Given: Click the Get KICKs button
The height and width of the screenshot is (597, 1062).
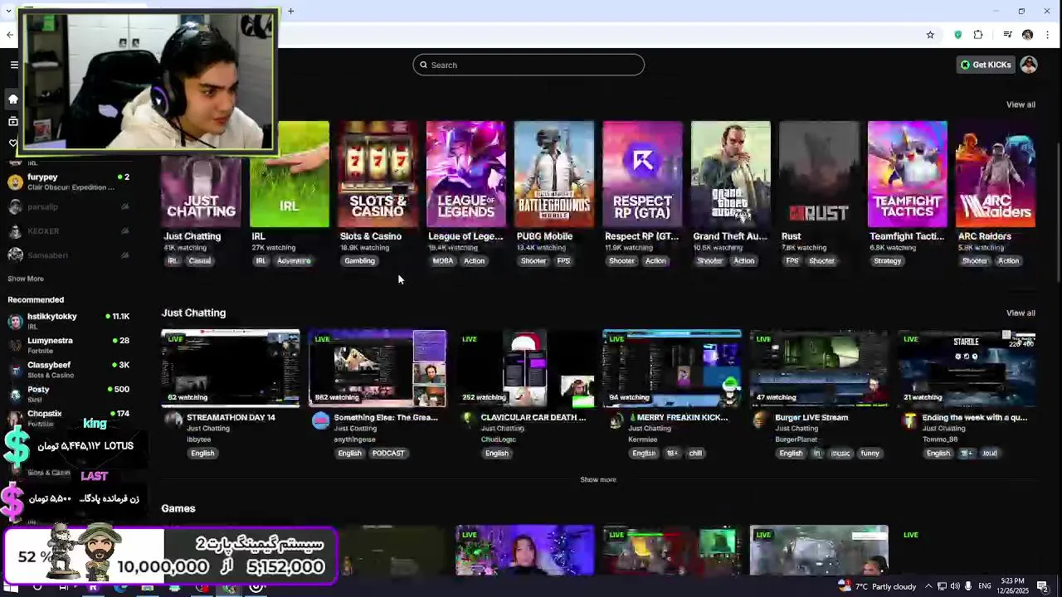Looking at the screenshot, I should pos(986,65).
